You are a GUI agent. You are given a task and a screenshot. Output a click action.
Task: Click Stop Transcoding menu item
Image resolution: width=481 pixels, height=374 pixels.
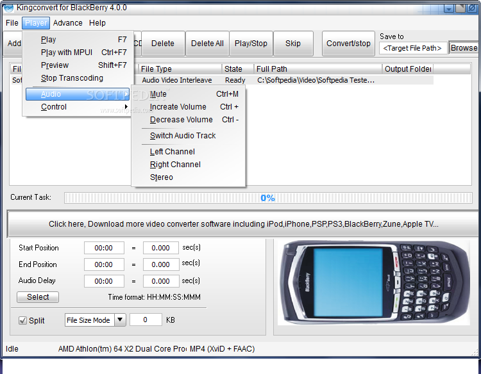click(78, 78)
